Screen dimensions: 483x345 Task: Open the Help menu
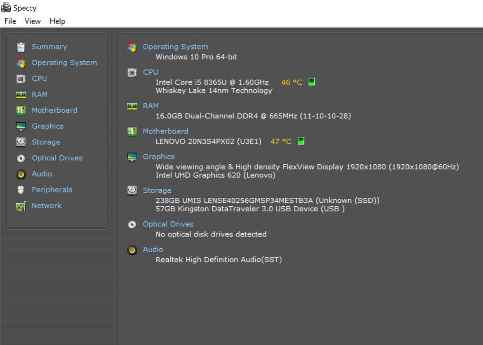coord(57,21)
